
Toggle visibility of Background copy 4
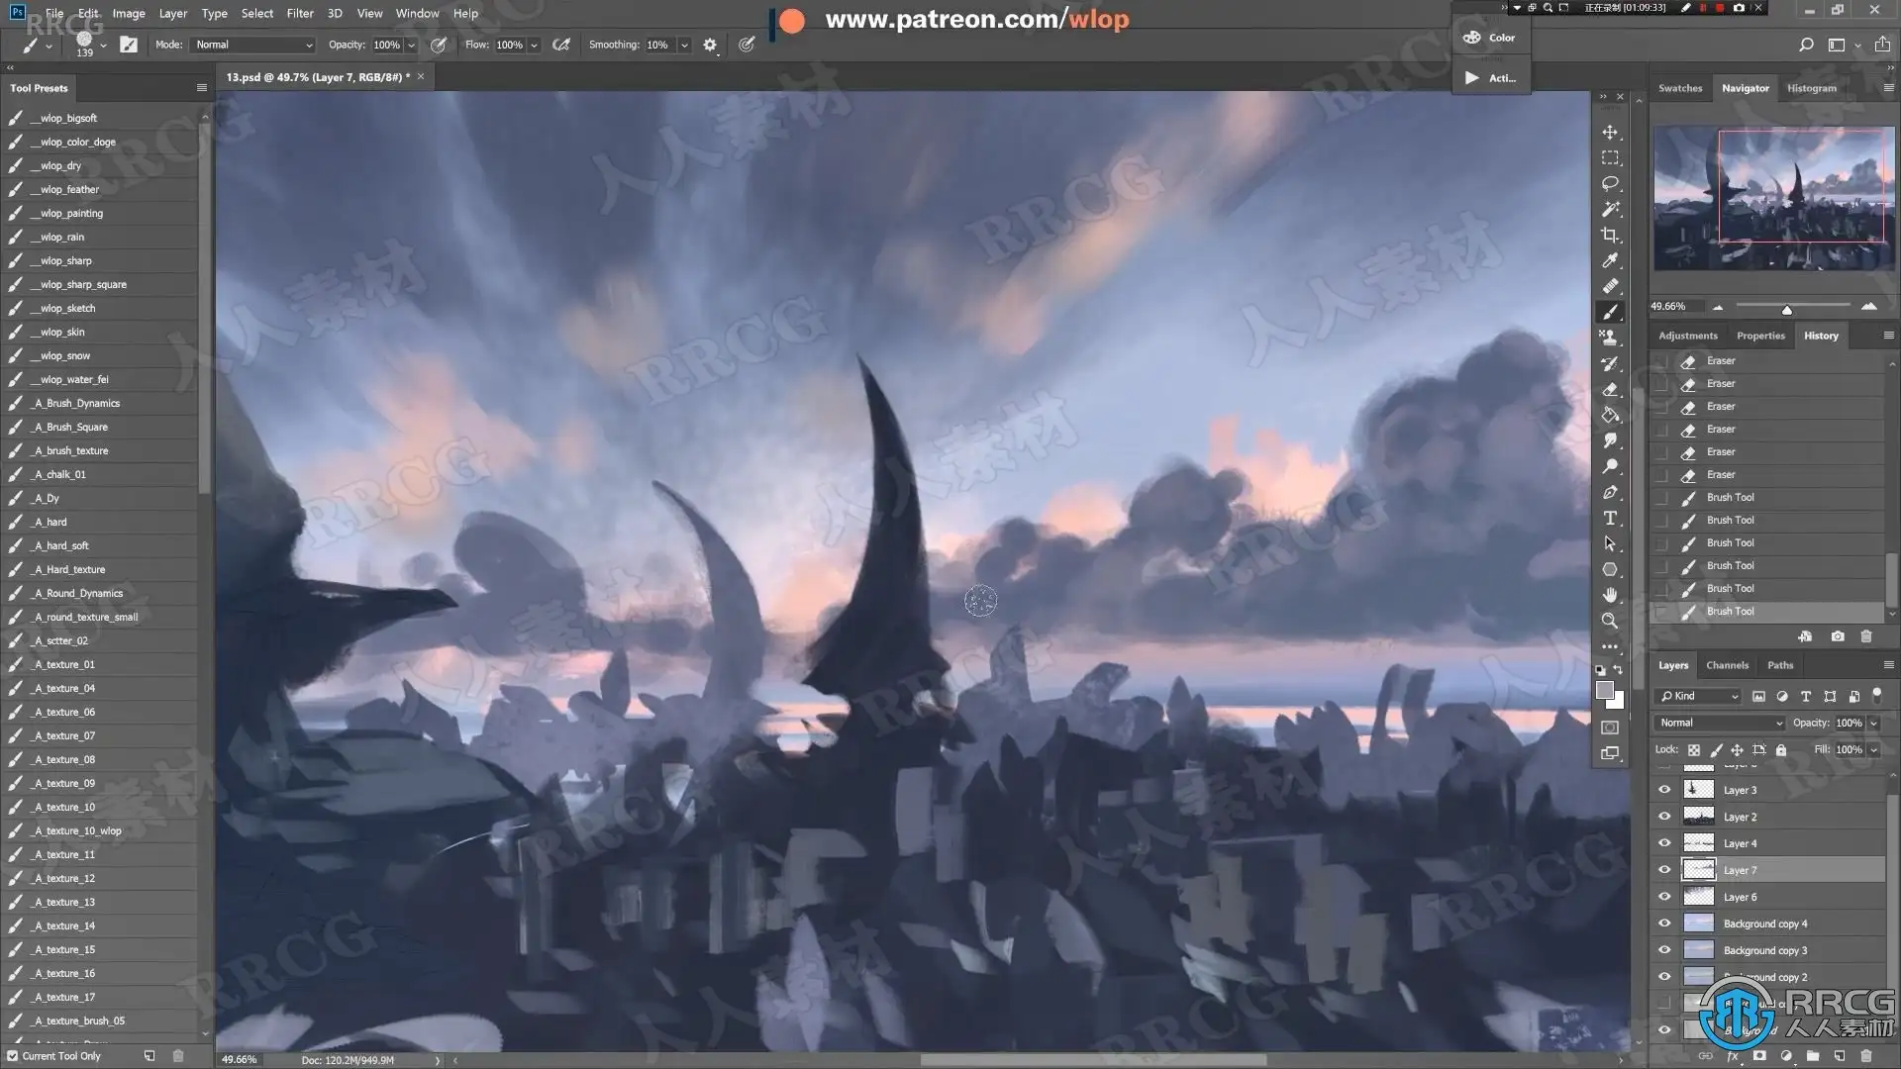click(x=1664, y=923)
